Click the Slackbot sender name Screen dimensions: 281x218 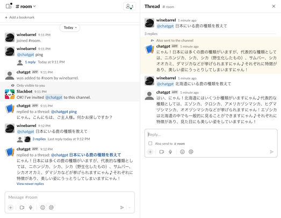24,92
